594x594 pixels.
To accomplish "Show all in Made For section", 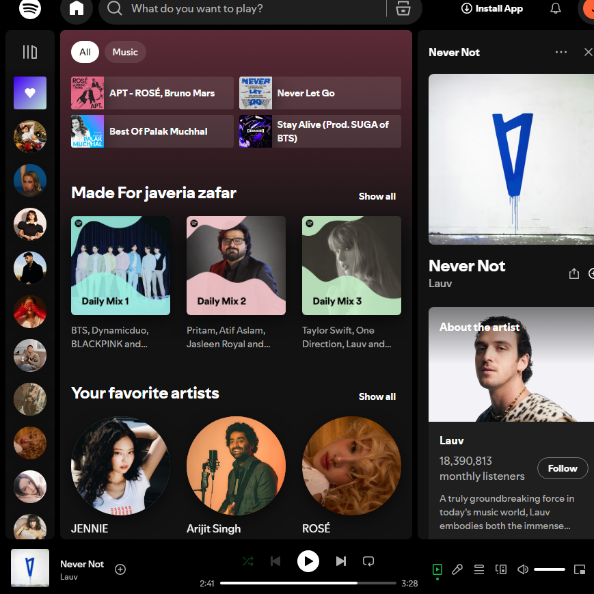I will tap(377, 196).
